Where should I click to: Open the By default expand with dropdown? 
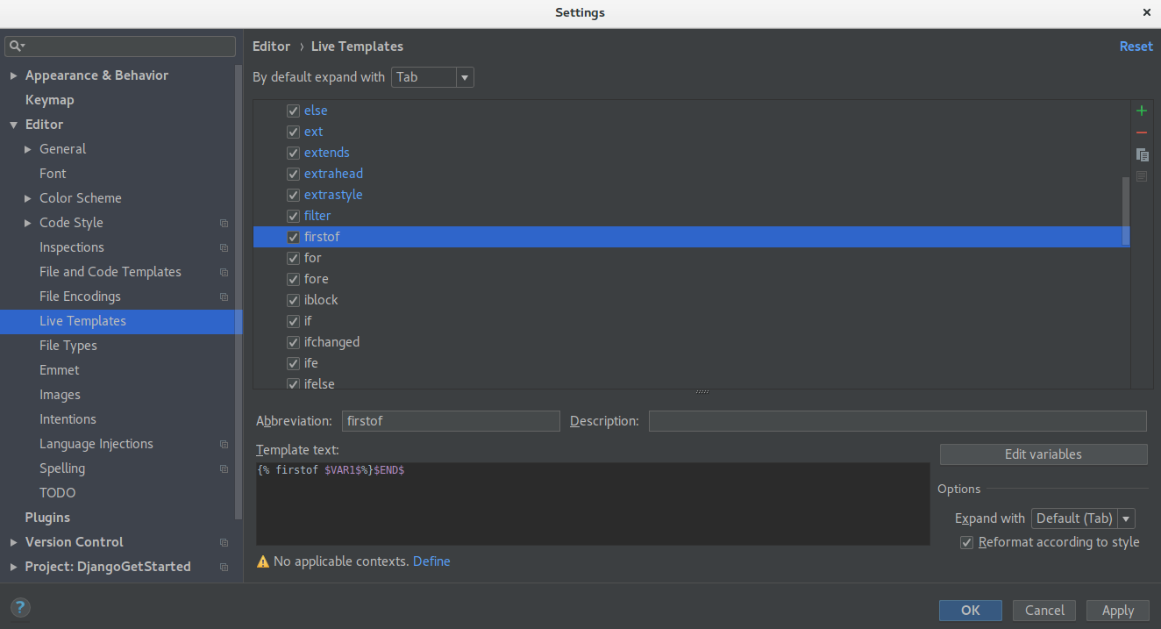464,77
